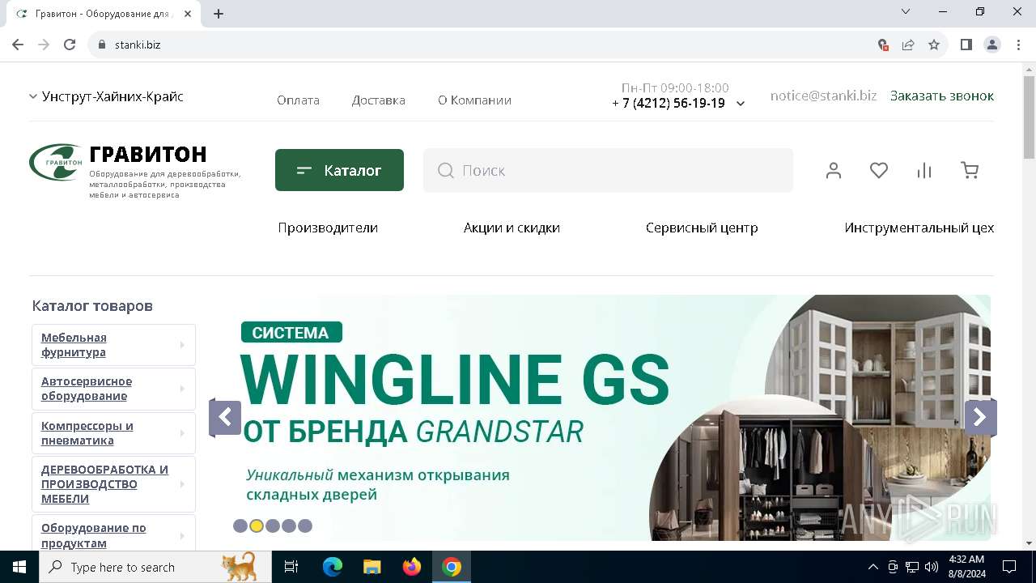Reload the page
1036x583 pixels.
point(70,45)
